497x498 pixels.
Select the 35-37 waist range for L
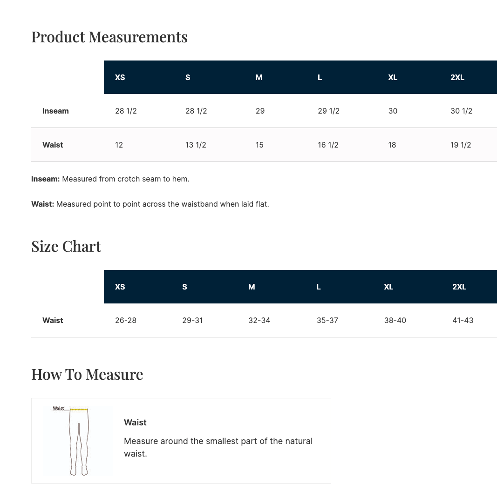coord(327,320)
